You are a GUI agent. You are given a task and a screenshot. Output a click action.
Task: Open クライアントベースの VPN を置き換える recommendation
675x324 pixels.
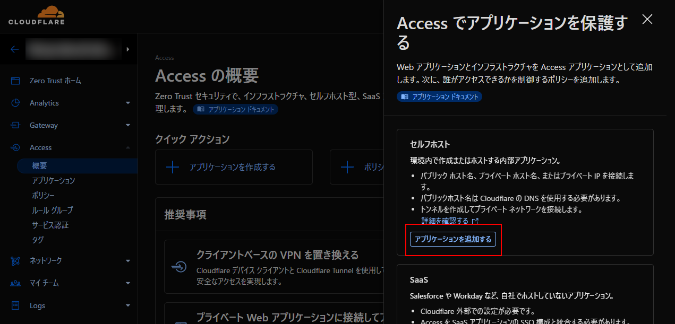coord(278,255)
